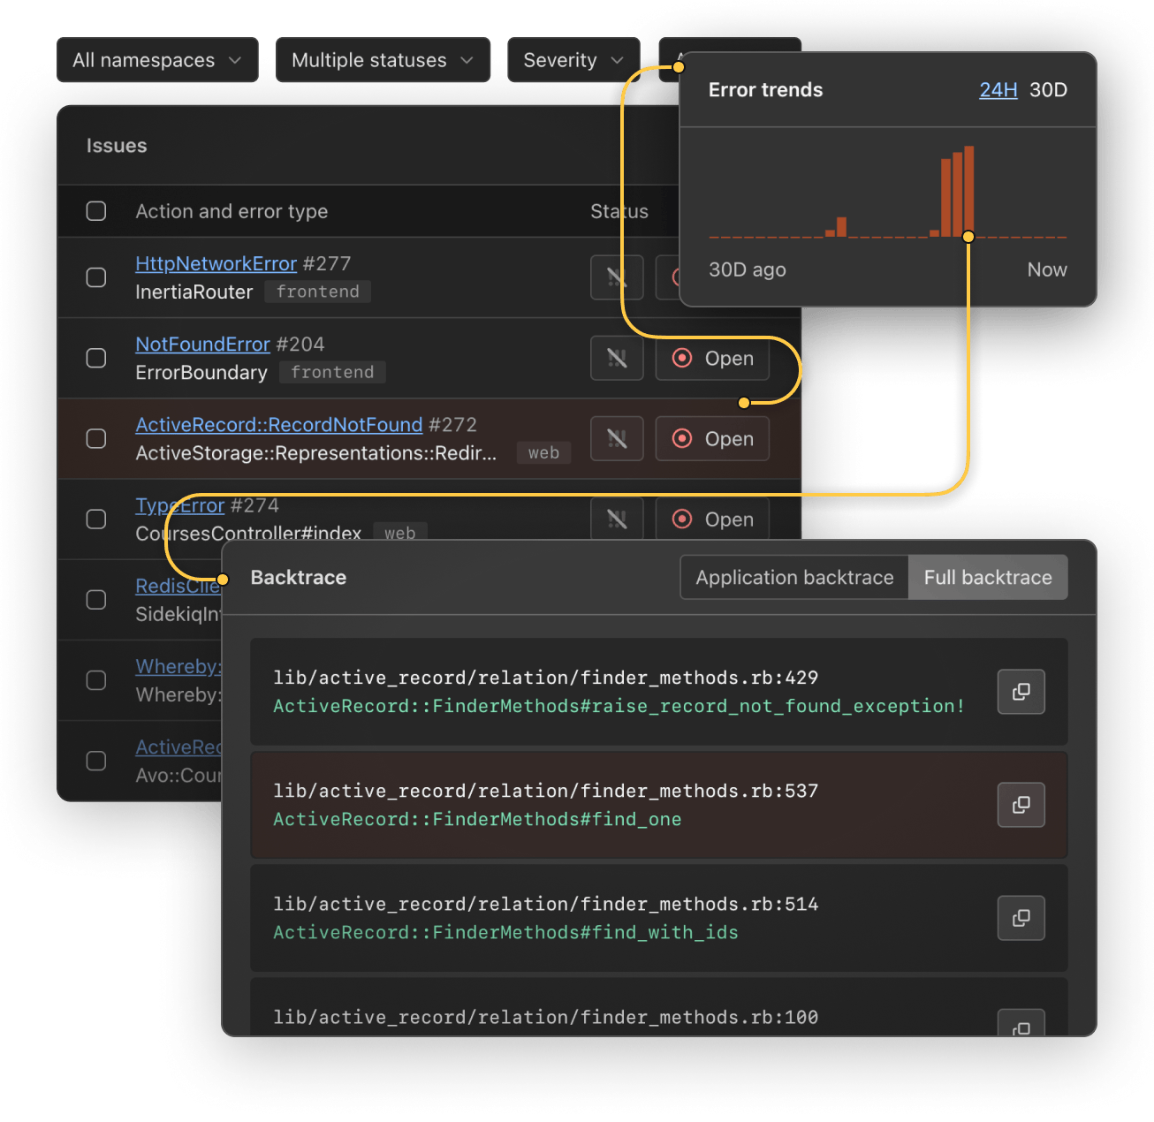Click the small bar cluster in trends chart

click(836, 227)
